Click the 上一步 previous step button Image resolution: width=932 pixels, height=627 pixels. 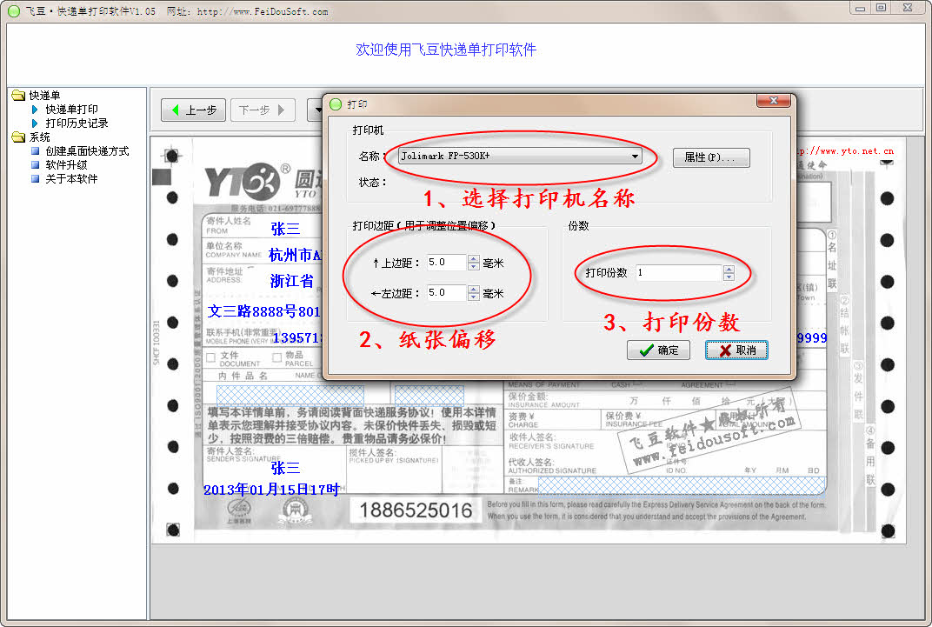[193, 110]
